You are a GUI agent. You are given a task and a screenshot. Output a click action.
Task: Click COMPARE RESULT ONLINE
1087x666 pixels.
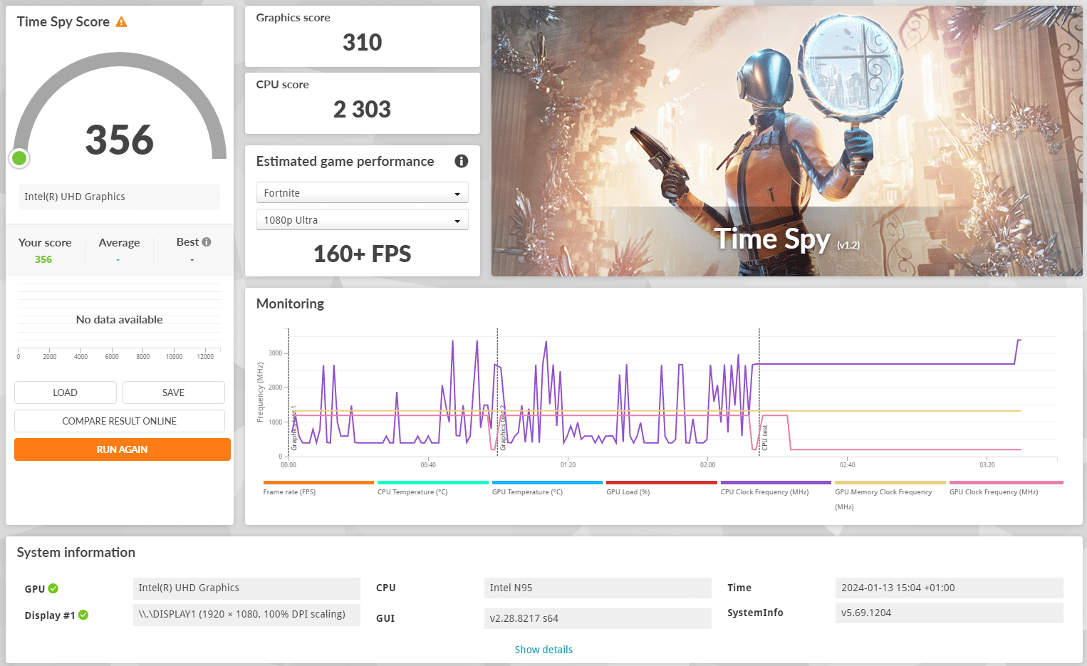pos(120,421)
